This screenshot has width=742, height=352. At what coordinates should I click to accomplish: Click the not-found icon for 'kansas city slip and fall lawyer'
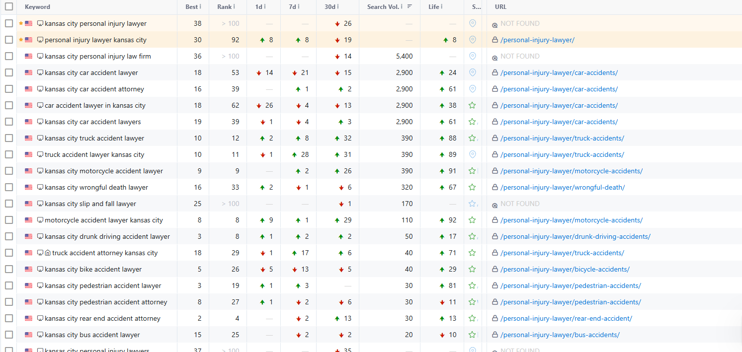(x=495, y=205)
